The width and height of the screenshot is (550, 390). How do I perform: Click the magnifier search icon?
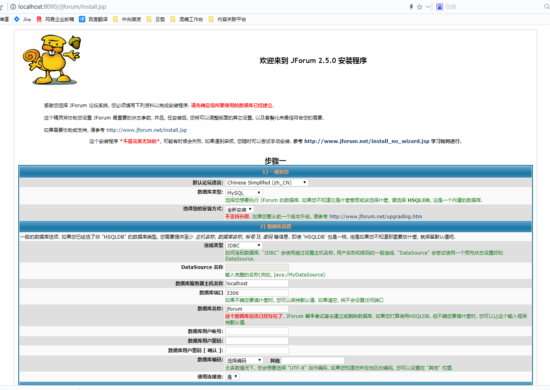[547, 6]
